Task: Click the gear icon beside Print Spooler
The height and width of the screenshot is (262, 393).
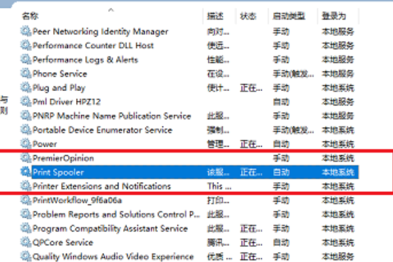Action: (26, 172)
